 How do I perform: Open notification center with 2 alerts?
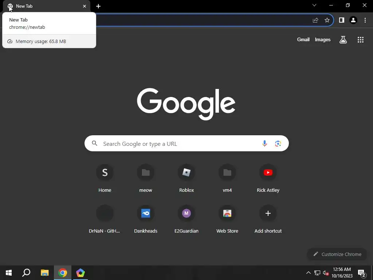click(362, 273)
